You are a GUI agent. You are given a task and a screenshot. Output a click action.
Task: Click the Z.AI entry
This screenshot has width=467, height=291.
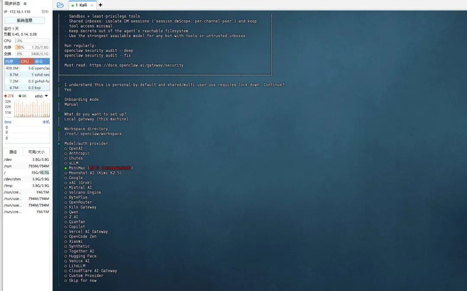(71, 217)
